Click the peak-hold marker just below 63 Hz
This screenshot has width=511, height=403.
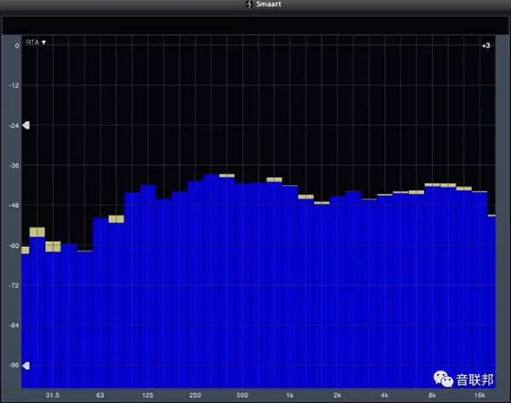(x=116, y=219)
